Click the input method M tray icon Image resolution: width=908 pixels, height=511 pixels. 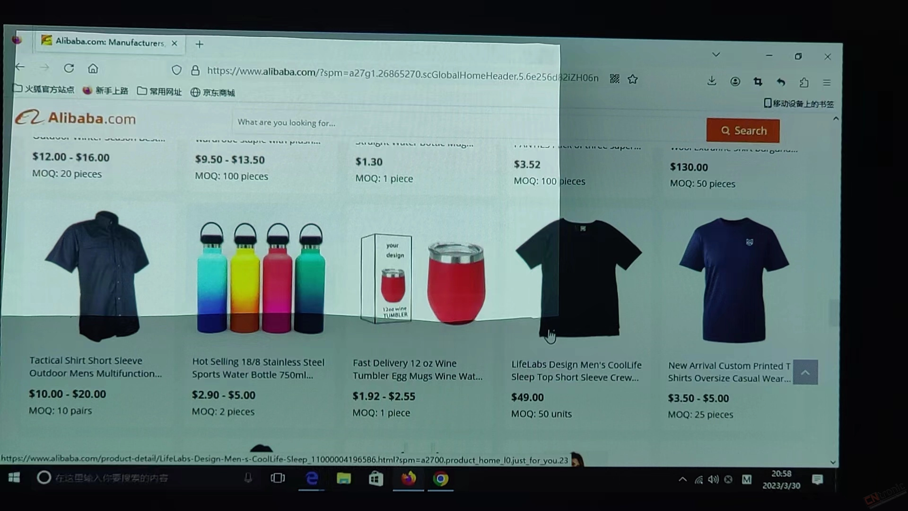(x=747, y=480)
